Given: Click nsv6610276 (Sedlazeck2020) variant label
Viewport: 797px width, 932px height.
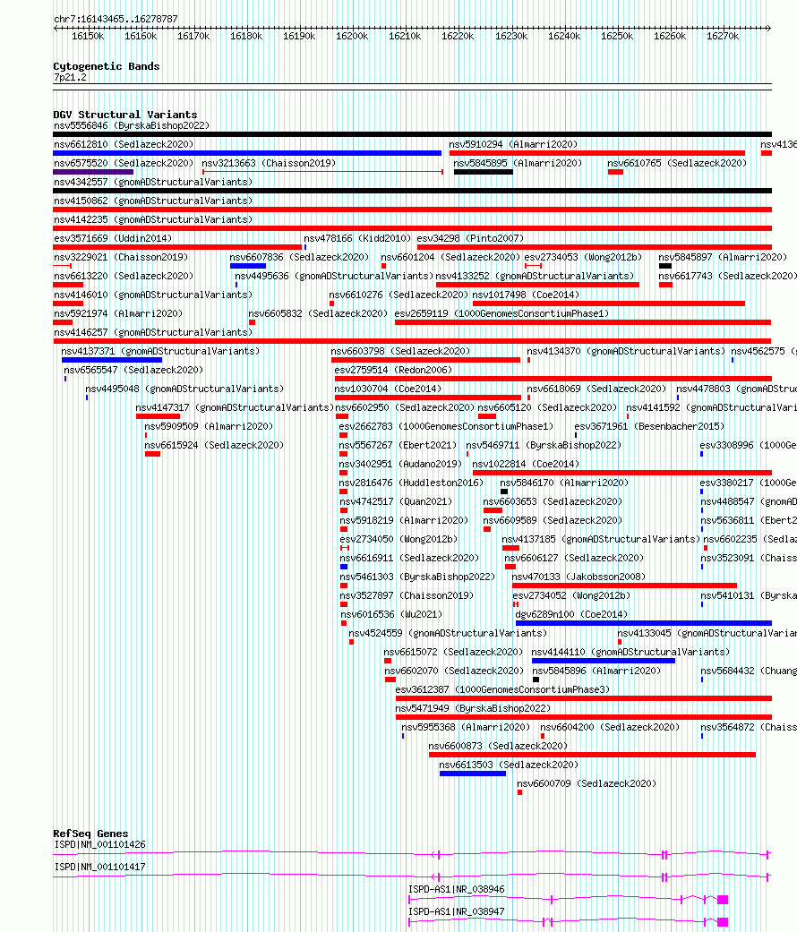Looking at the screenshot, I should 398,295.
